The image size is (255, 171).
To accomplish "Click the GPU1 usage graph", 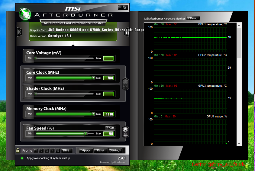I will click(190, 132).
